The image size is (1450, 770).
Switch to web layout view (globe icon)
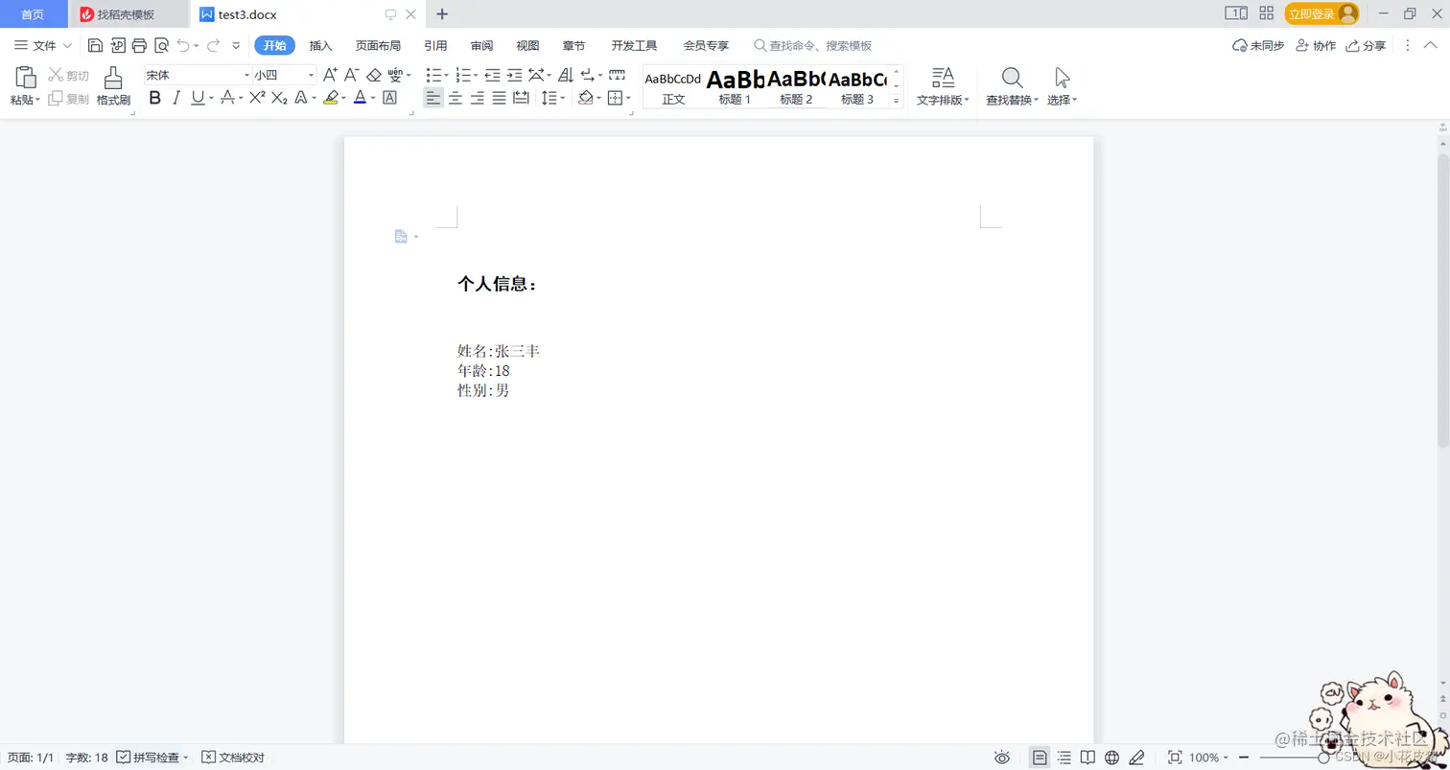(1111, 758)
